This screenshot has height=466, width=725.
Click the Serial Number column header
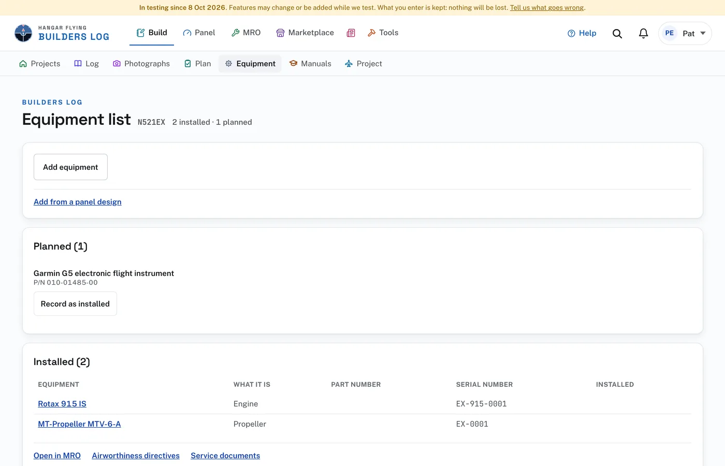(x=484, y=385)
